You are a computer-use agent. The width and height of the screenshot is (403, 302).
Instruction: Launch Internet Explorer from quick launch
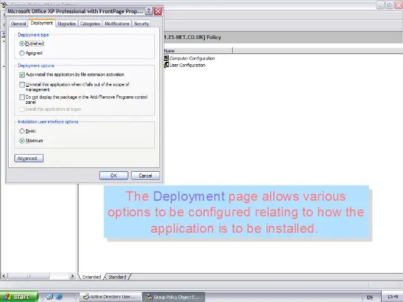click(59, 296)
